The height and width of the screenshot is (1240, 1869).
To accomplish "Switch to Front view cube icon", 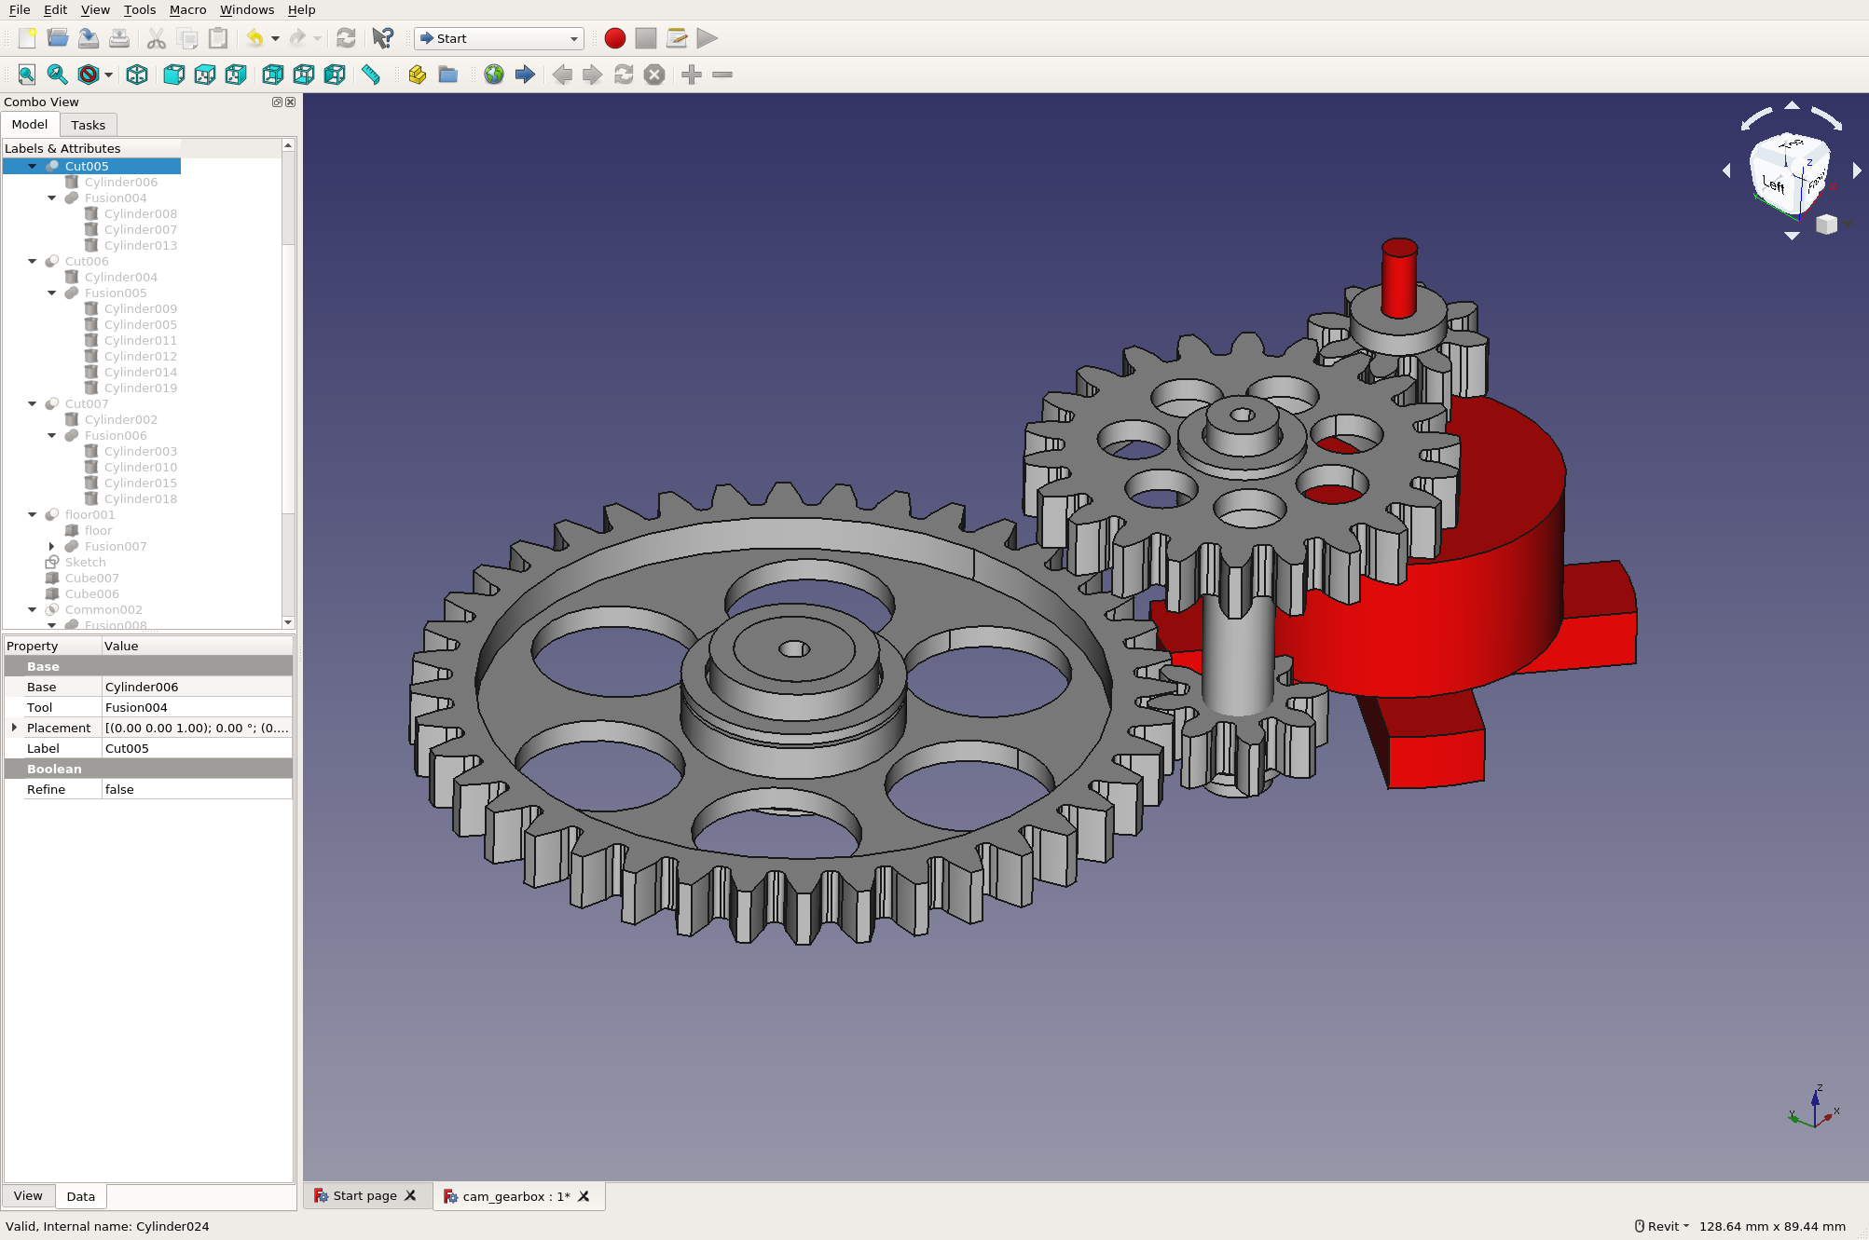I will (174, 75).
